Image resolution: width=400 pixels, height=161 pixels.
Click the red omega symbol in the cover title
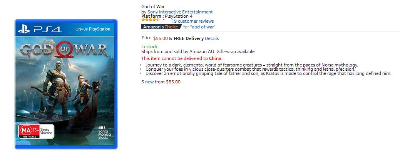click(65, 49)
